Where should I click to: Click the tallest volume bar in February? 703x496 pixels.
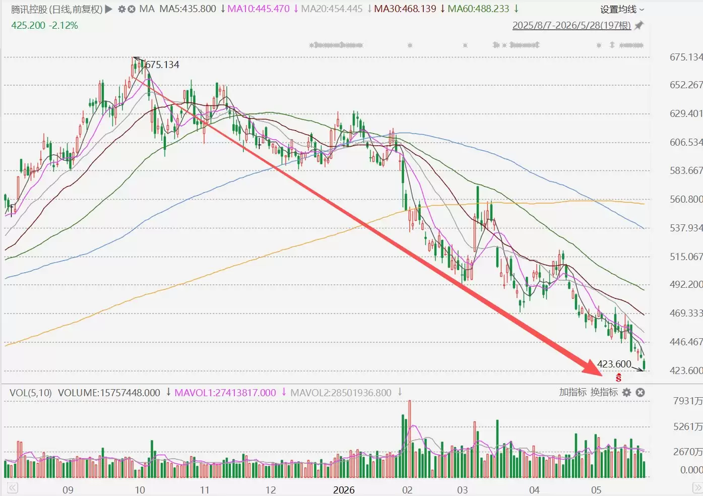tap(409, 439)
